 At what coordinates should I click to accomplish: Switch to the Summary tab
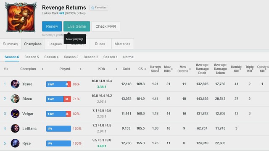(11, 44)
